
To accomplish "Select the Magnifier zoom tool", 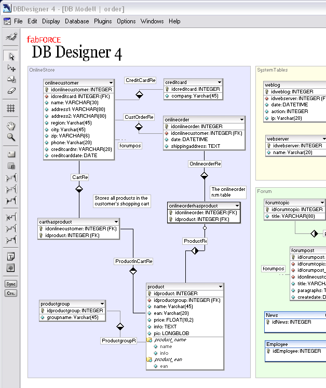I will (x=11, y=137).
